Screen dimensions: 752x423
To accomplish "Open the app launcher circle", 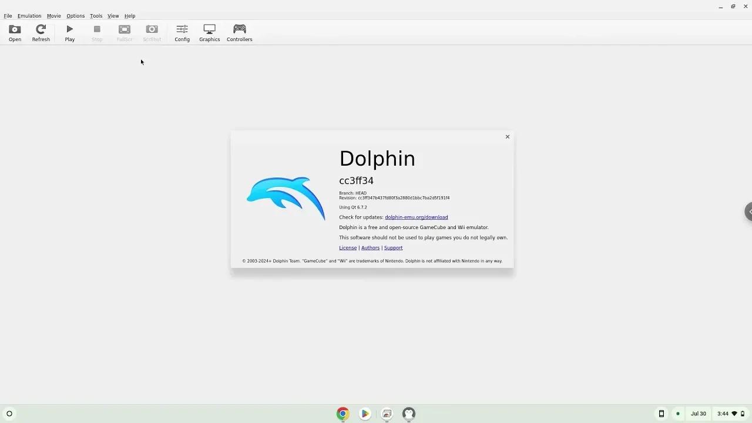I will (x=9, y=414).
